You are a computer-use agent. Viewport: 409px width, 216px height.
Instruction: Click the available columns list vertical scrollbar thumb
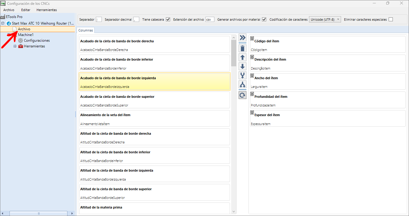coord(234,53)
